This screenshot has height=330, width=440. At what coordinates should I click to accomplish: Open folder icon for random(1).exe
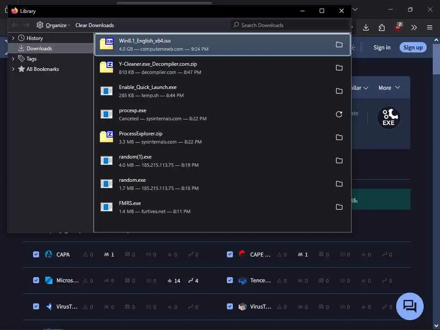[x=339, y=161]
